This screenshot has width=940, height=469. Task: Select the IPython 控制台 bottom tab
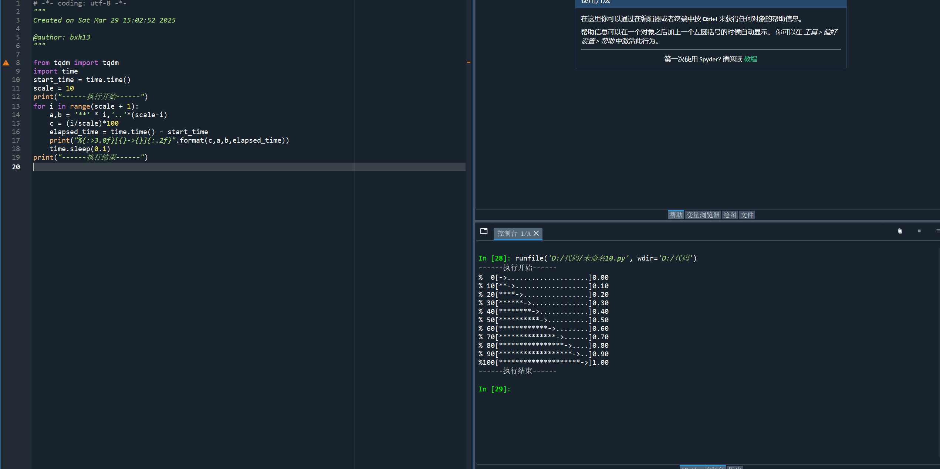(702, 468)
